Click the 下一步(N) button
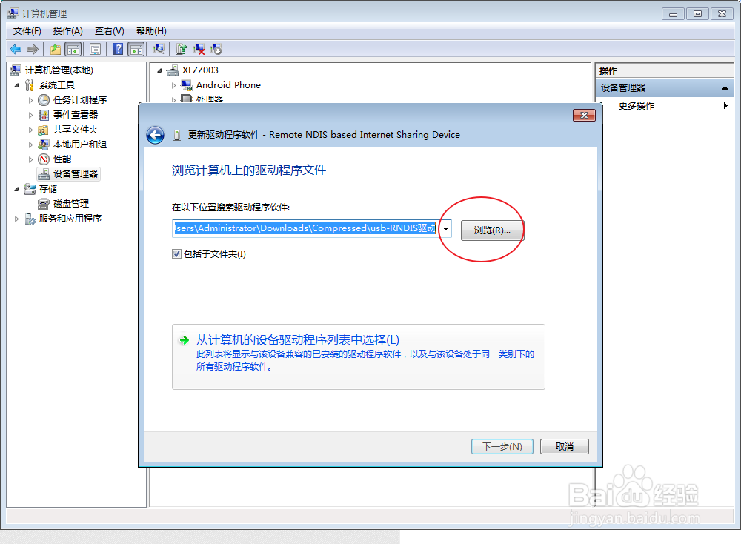 click(x=502, y=447)
